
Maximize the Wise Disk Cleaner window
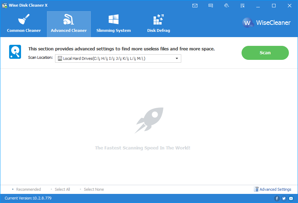(274, 6)
